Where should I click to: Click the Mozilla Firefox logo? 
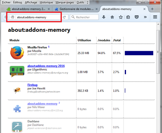(17, 53)
